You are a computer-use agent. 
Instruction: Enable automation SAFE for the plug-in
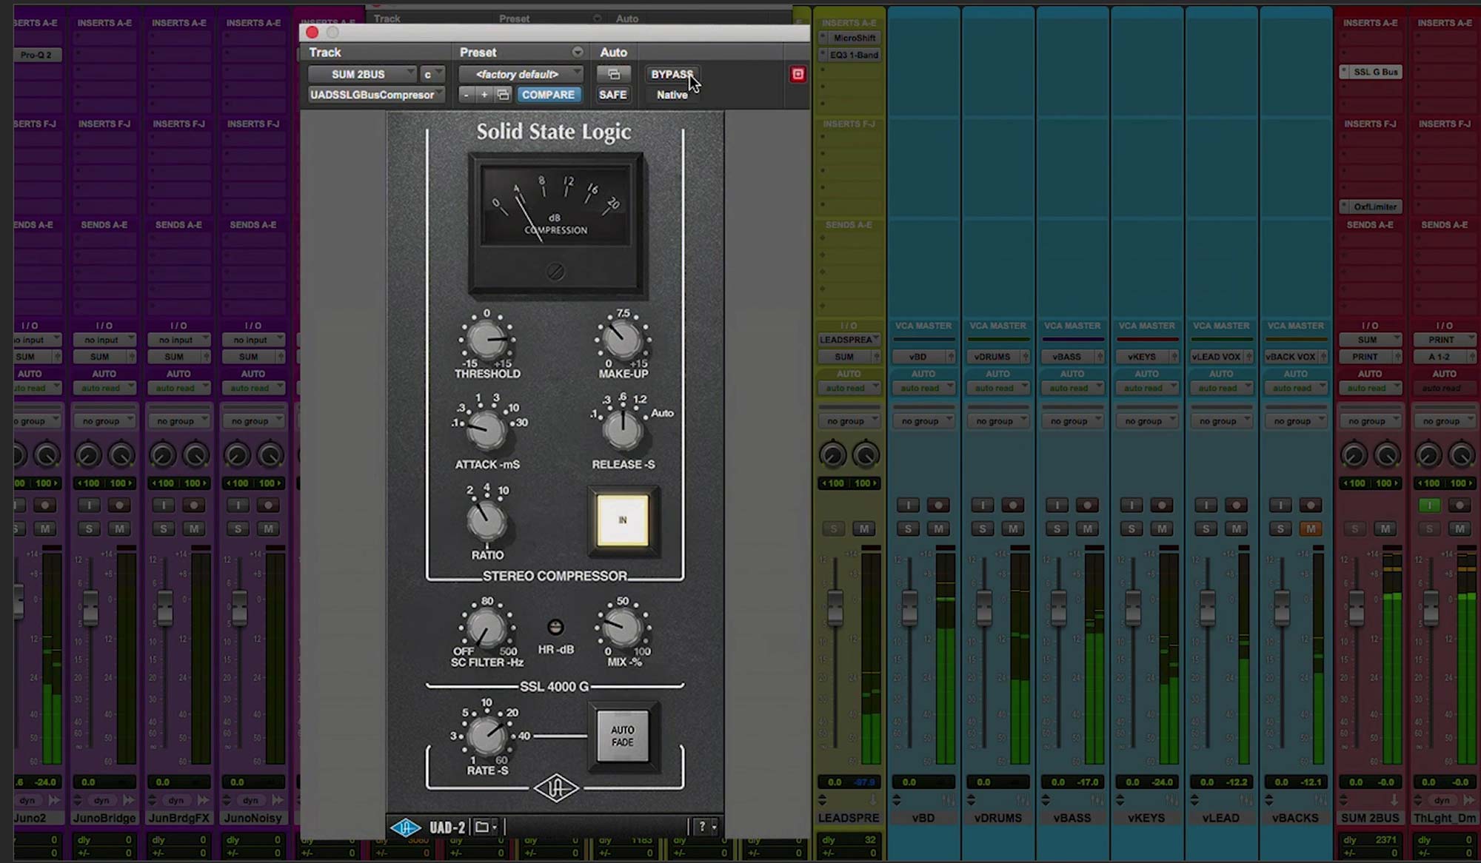click(x=613, y=95)
